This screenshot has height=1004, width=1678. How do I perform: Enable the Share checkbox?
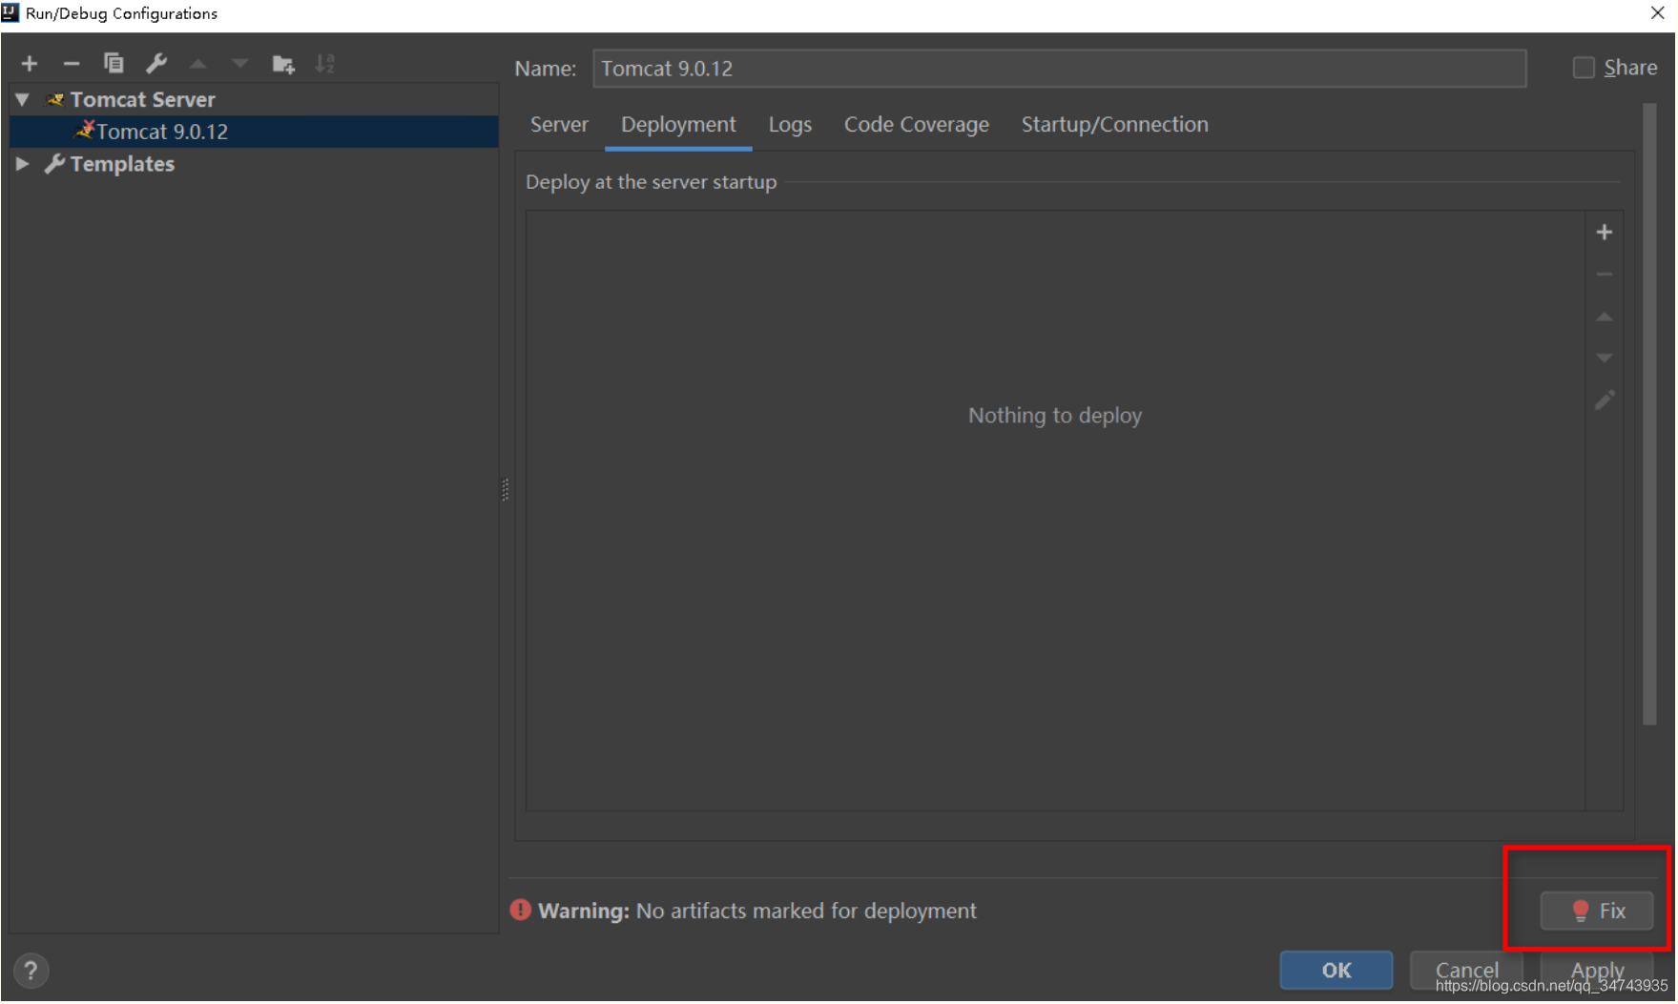pyautogui.click(x=1584, y=68)
